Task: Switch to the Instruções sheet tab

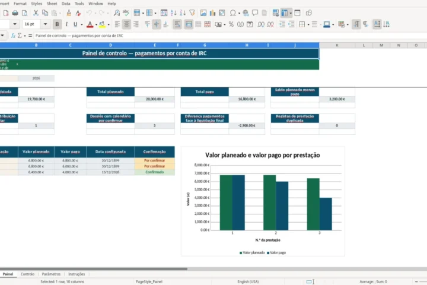Action: point(77,274)
